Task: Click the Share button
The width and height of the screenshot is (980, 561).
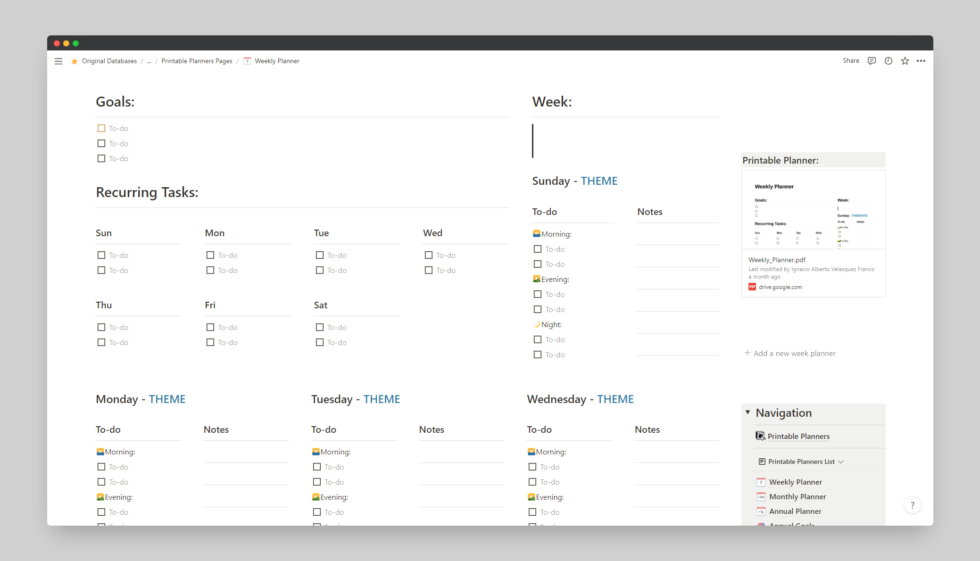Action: [850, 60]
